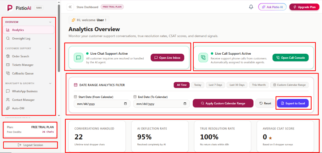The height and width of the screenshot is (153, 322).
Task: Click the Analytics bar chart icon
Action: tap(8, 30)
